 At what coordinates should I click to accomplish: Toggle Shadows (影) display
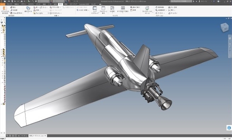36,7
